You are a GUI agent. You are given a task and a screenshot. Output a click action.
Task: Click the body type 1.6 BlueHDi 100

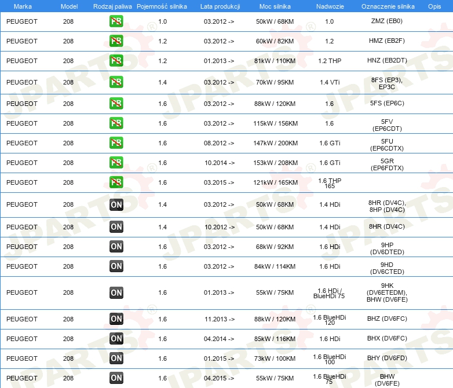(x=330, y=359)
